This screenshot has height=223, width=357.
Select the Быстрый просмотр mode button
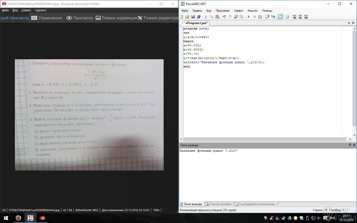point(15,18)
